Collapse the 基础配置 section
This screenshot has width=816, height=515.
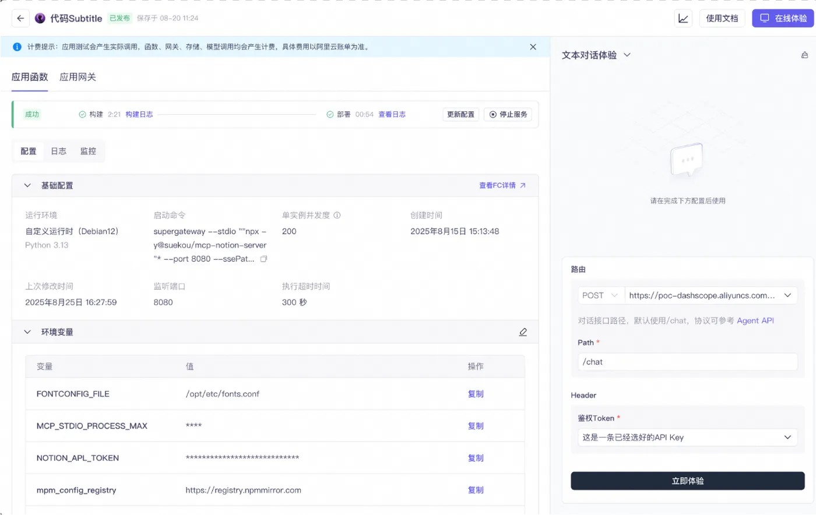[27, 186]
